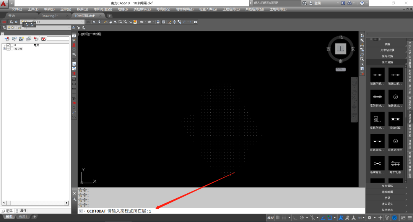Toggle the blue circular hardware acceleration icon
Screen dimensions: 413x222
[x=394, y=218]
